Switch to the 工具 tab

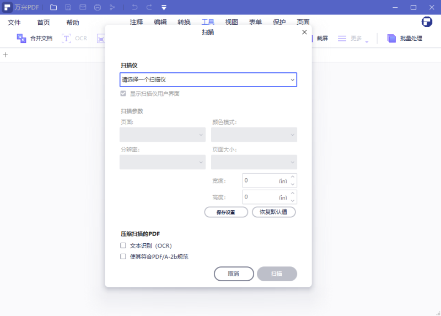tap(208, 22)
